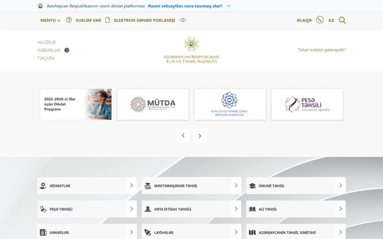Expand MƏKTƏBƏQƏDƏR TƏHSİL chevron arrow
383x239 pixels.
pos(236,185)
